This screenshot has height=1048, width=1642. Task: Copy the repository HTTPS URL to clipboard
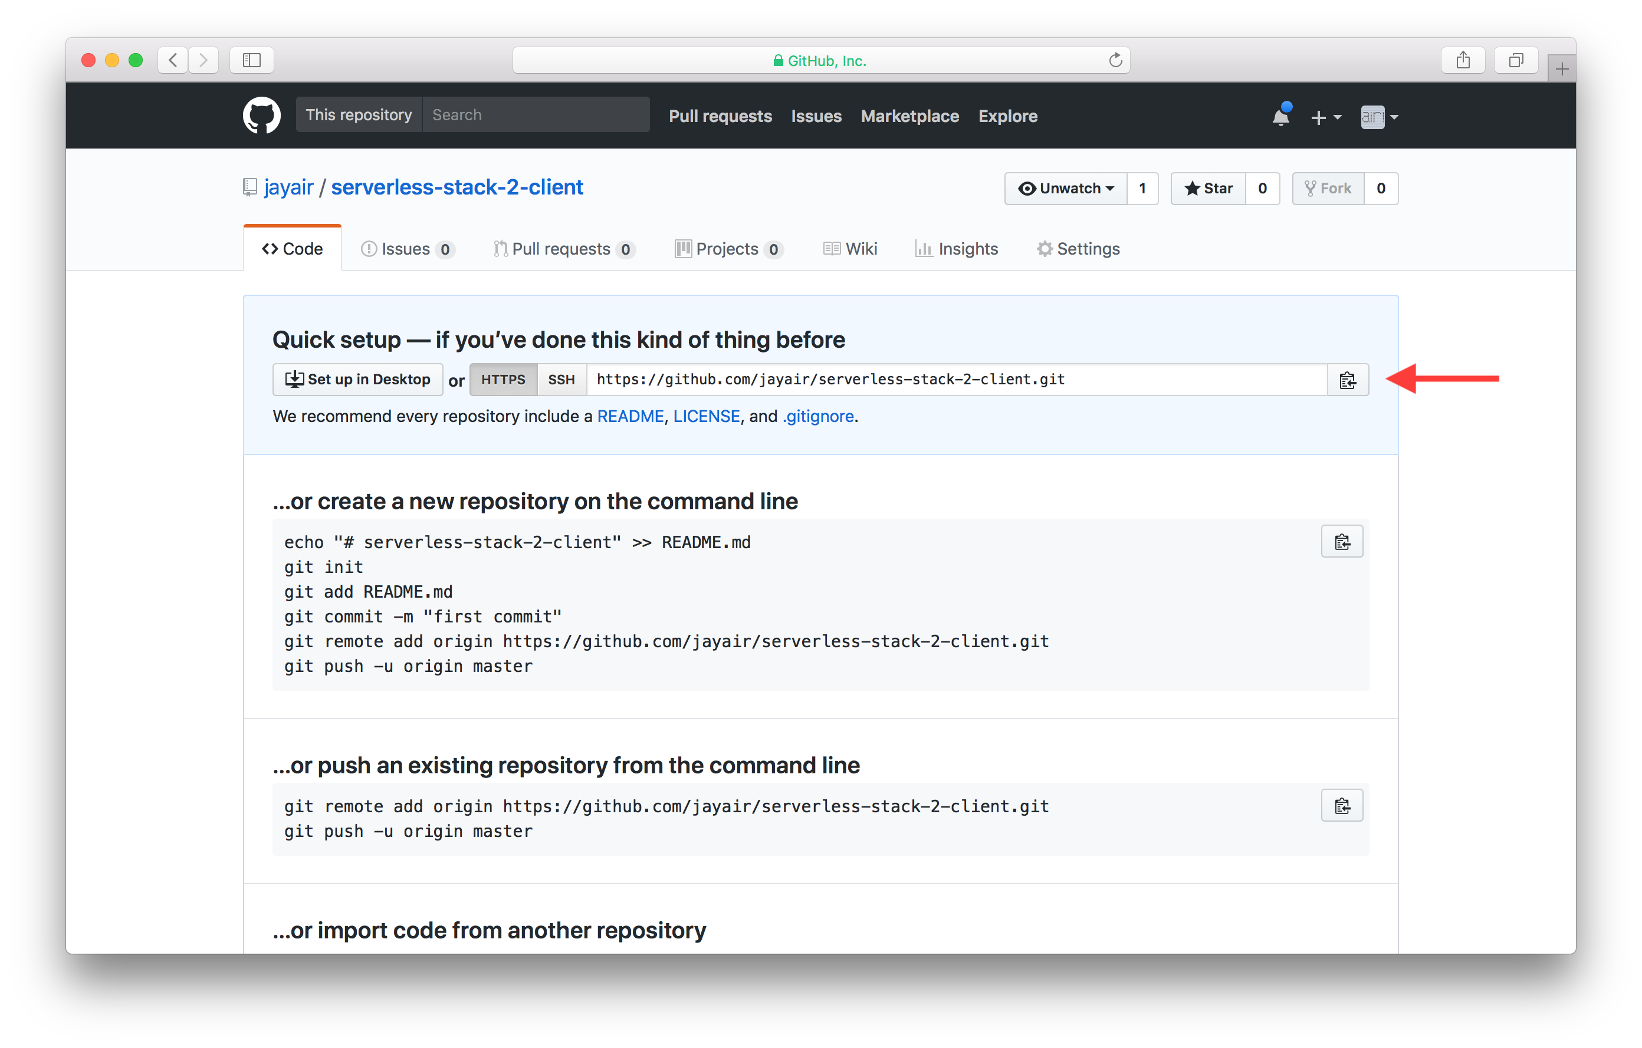pos(1348,380)
